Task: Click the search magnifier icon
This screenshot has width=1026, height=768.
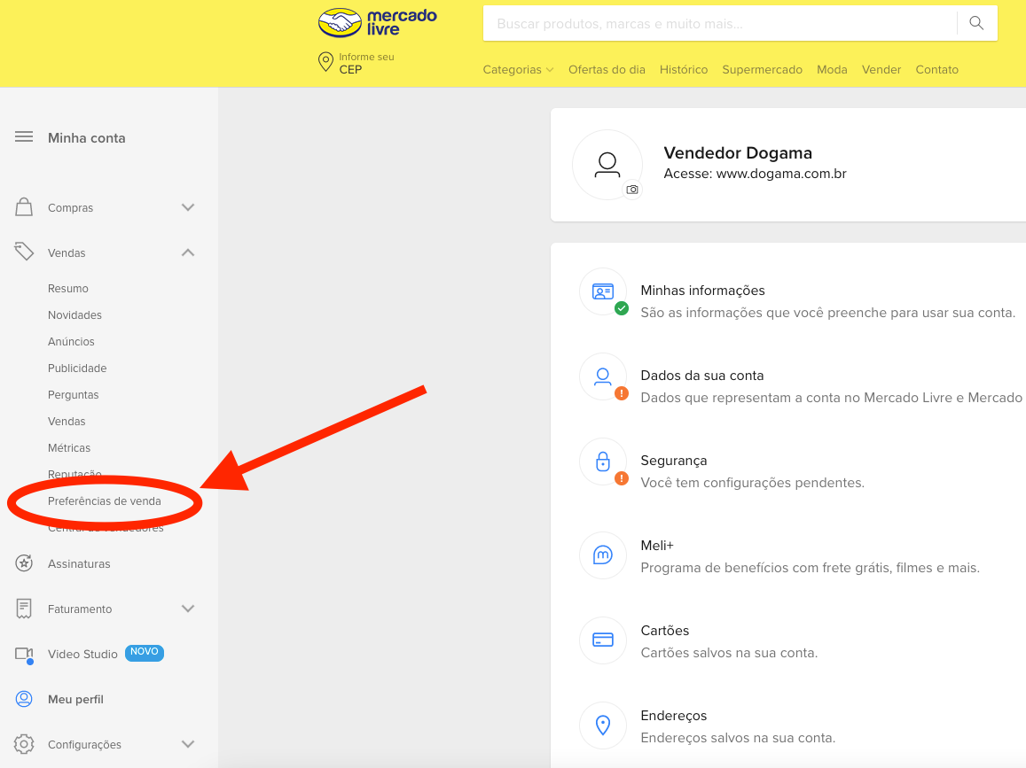Action: [976, 24]
